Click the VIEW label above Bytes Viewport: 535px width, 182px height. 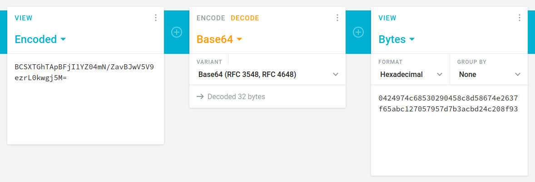(387, 18)
